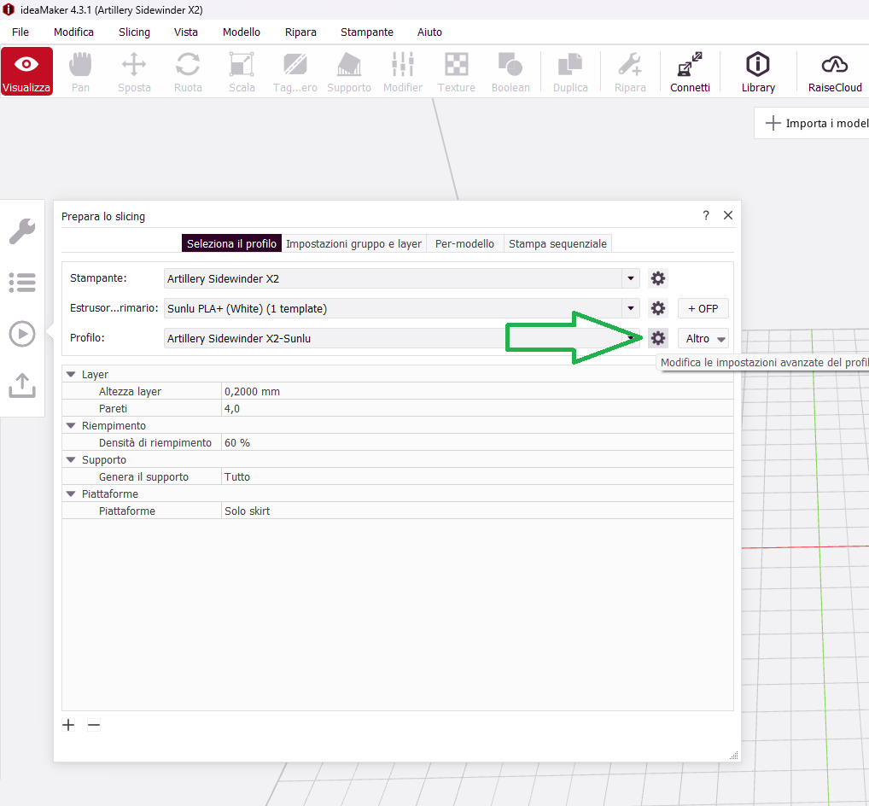
Task: Edit Densità di riempimento value 60 %
Action: click(477, 443)
